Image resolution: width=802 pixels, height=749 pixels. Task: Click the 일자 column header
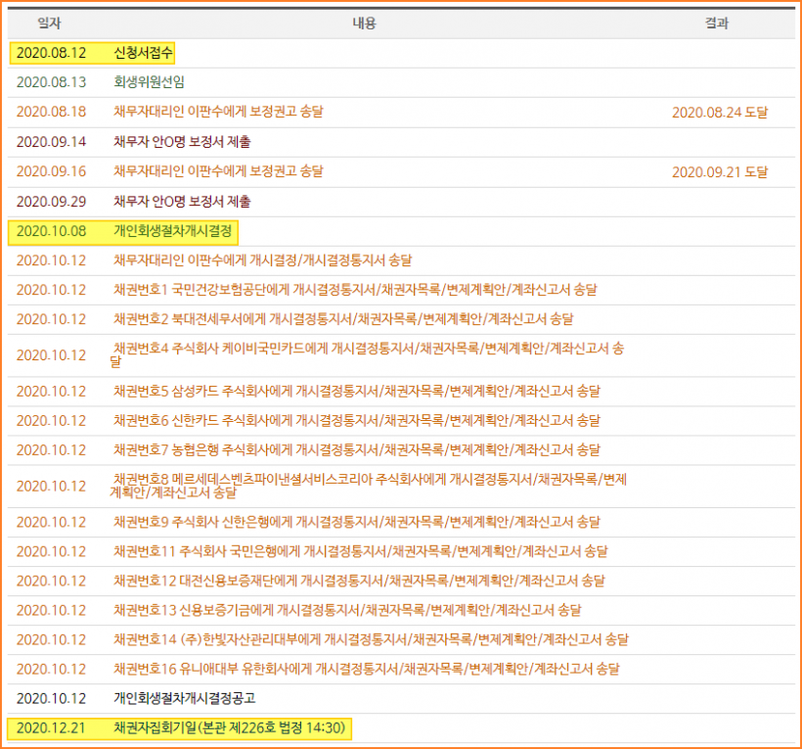(49, 23)
